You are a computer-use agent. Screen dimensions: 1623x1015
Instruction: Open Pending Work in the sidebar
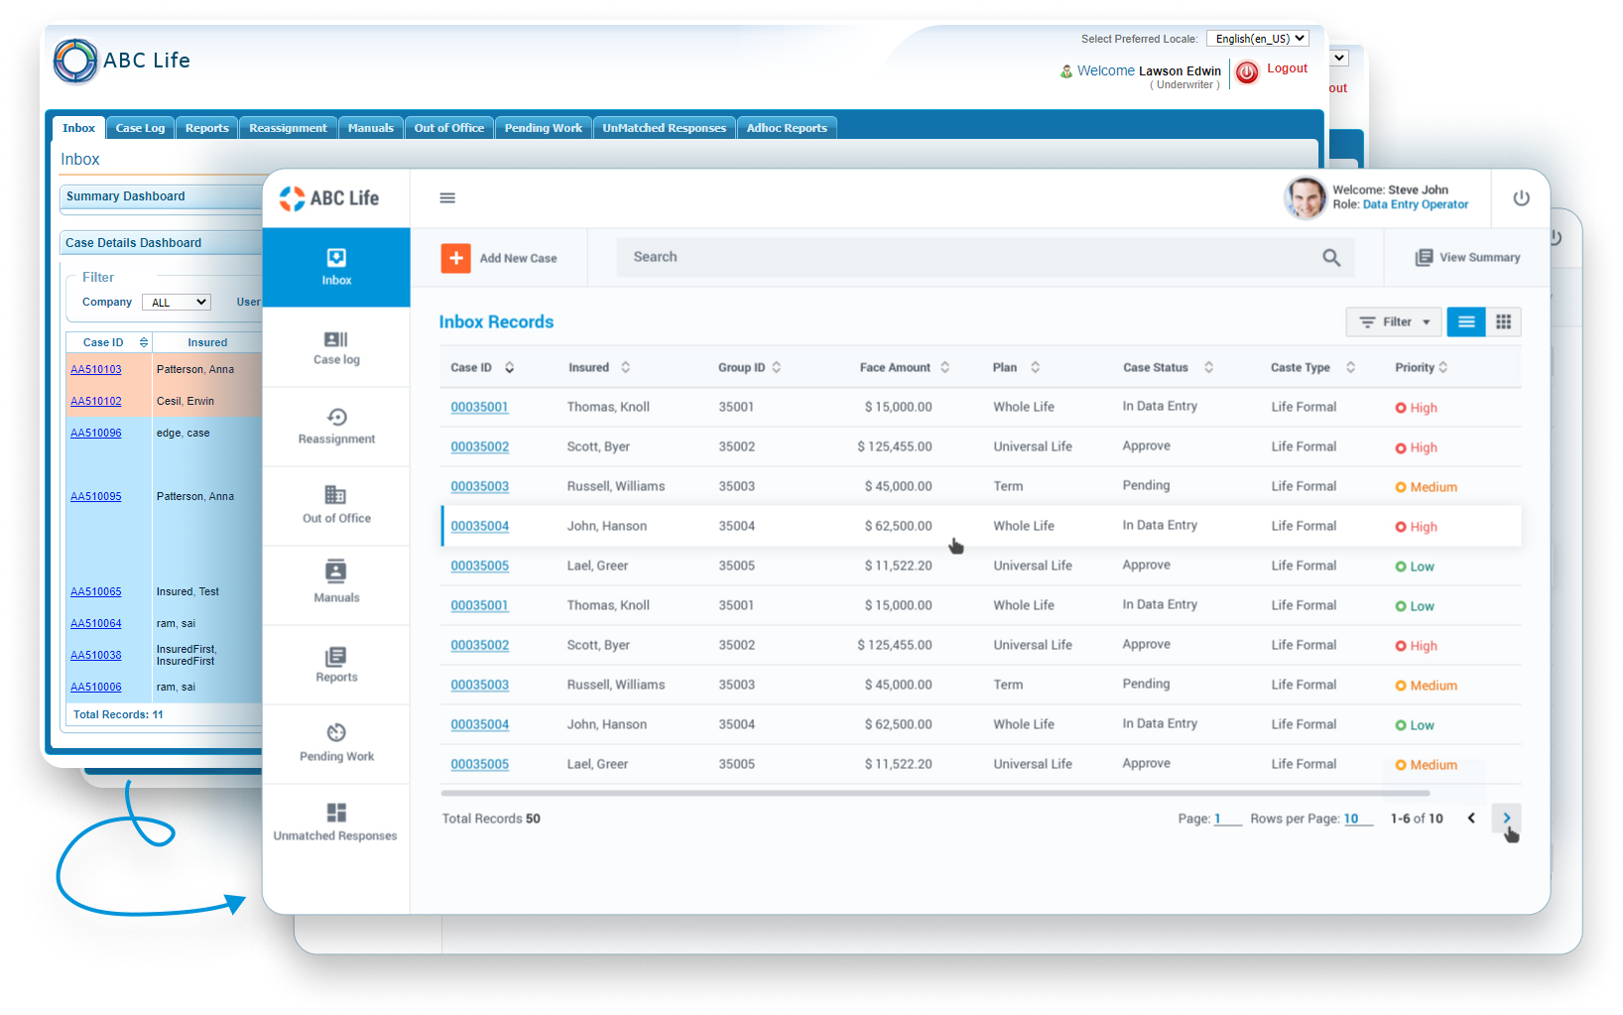pyautogui.click(x=336, y=743)
